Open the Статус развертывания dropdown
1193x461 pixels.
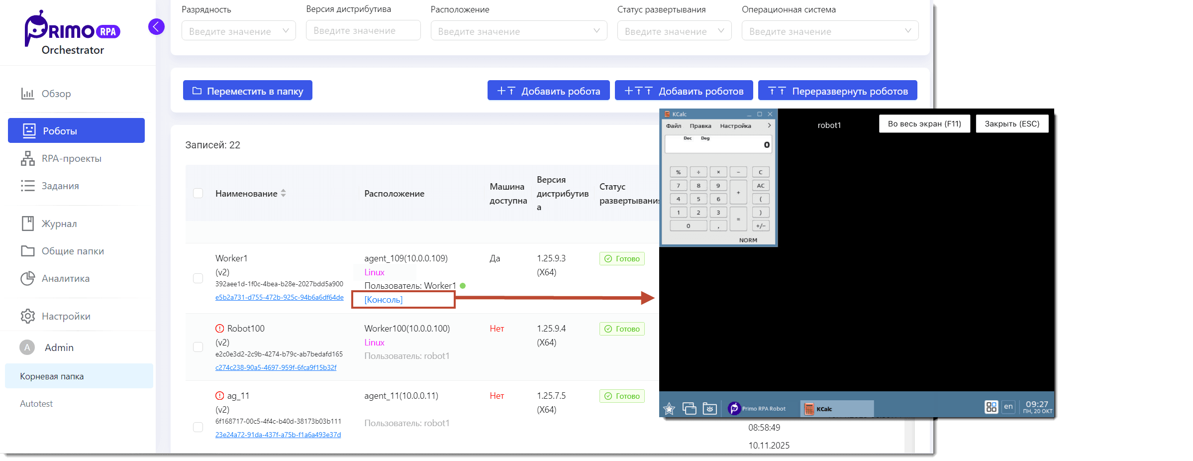tap(674, 31)
